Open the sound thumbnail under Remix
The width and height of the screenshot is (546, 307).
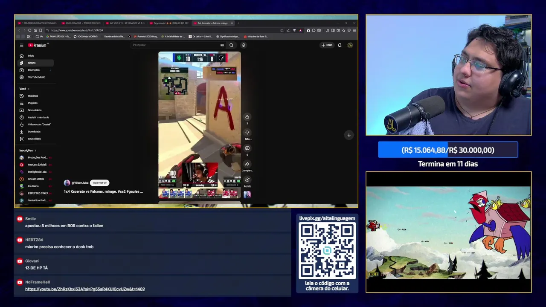247,194
